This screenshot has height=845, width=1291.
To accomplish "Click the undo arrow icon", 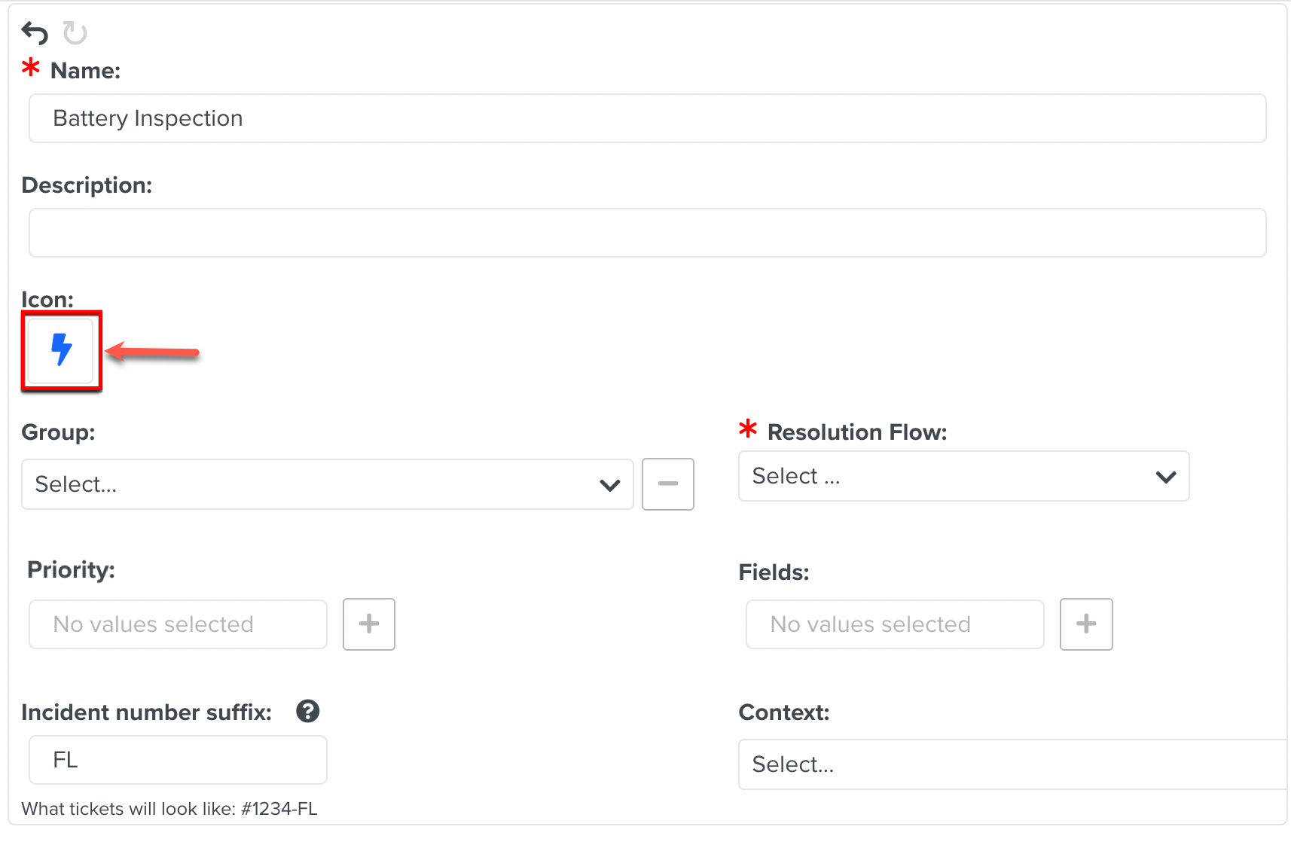I will pos(35,33).
